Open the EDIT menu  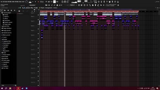tap(4, 2)
